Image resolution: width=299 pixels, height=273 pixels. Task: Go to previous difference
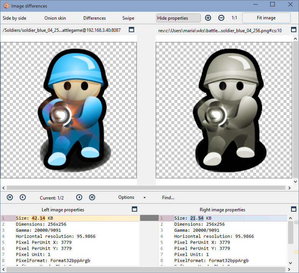[x=23, y=197]
